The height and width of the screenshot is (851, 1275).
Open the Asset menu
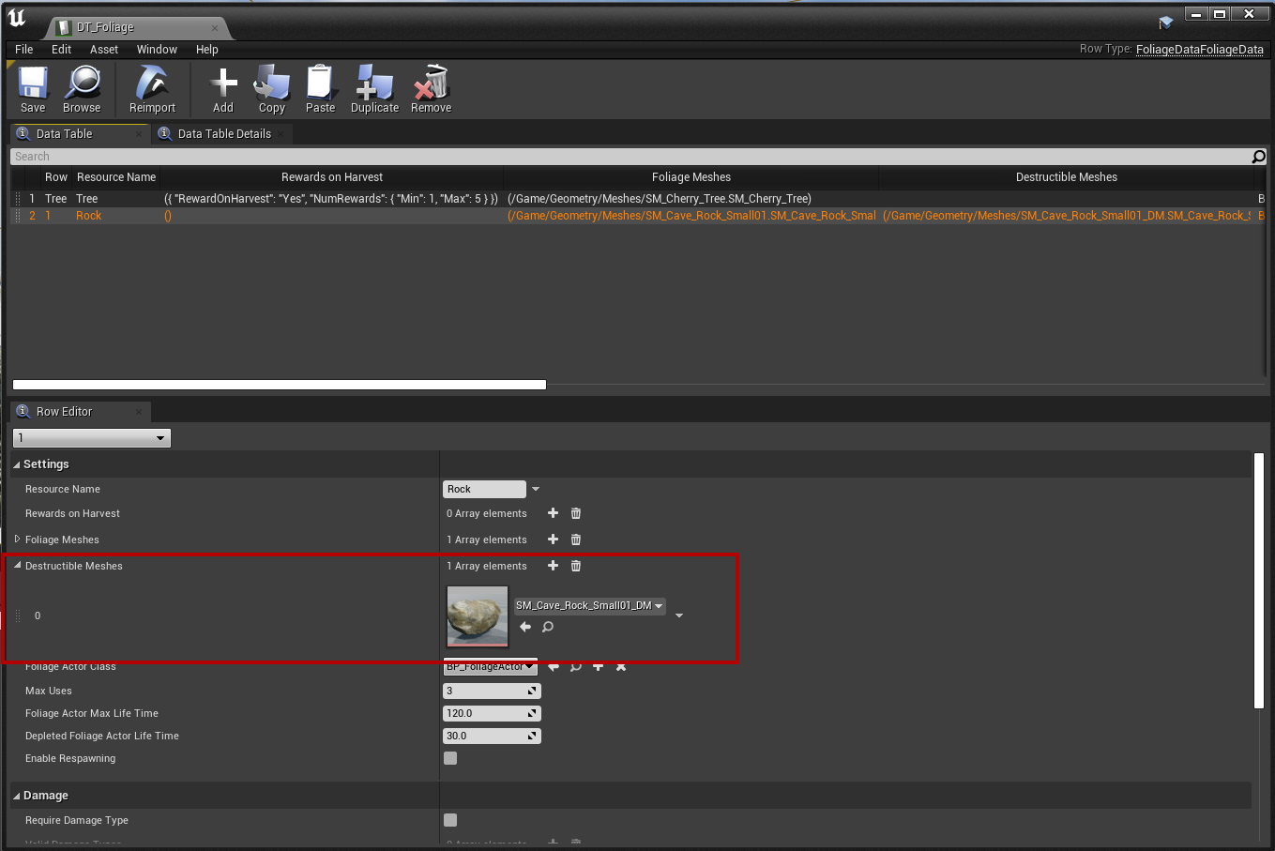coord(104,50)
